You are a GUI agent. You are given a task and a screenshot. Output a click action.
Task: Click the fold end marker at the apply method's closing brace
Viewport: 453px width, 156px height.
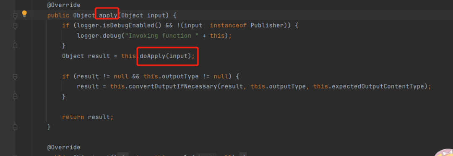(x=16, y=126)
